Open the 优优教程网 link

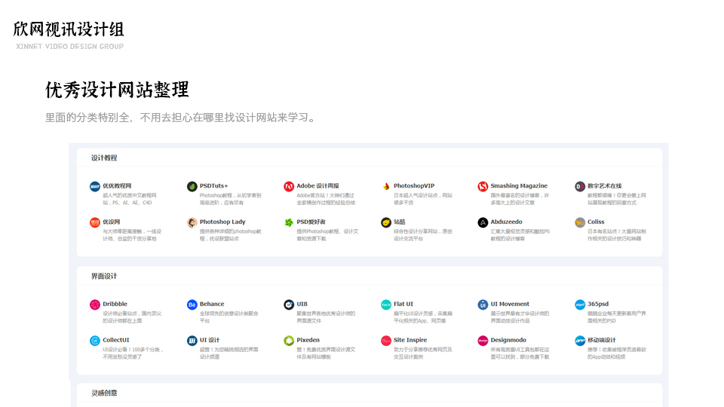tap(117, 185)
